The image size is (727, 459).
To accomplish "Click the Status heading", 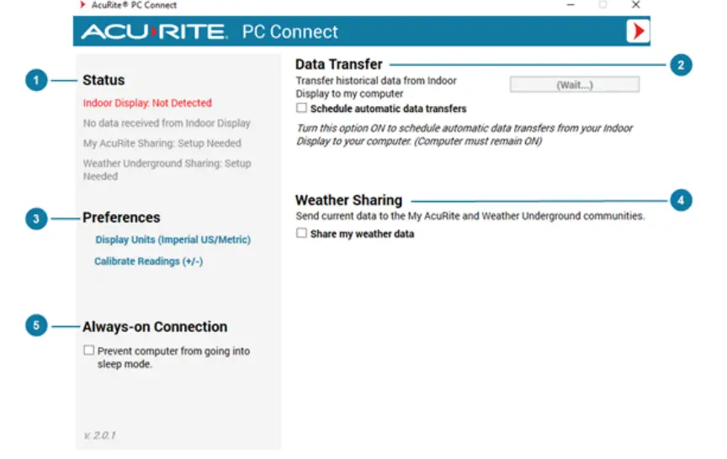I will point(103,80).
